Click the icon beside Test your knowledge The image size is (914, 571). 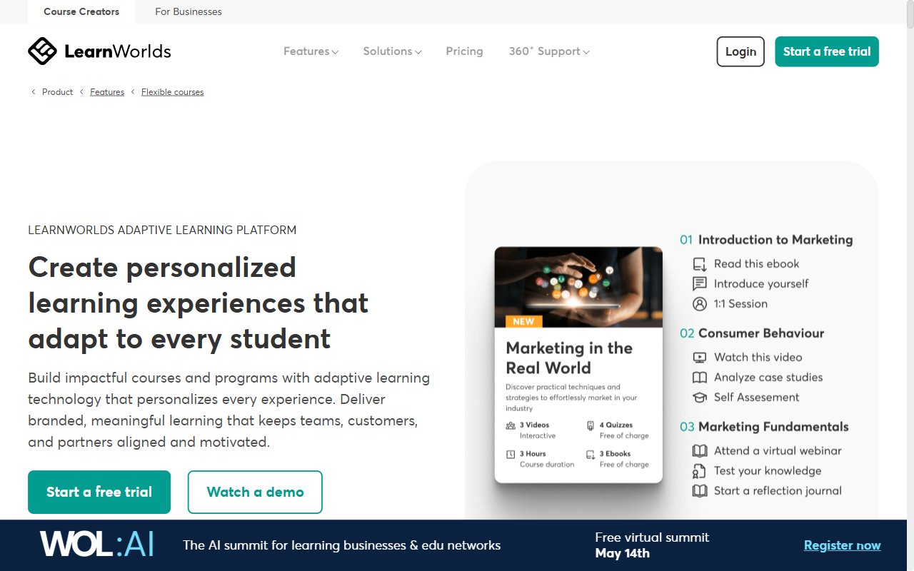click(x=700, y=471)
